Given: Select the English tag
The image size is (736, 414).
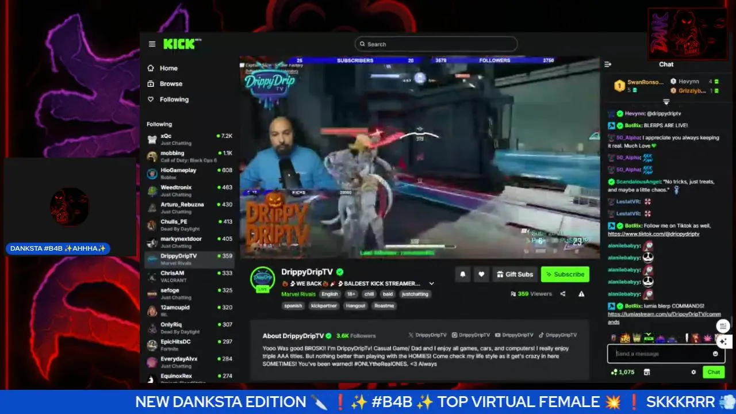Looking at the screenshot, I should (329, 294).
